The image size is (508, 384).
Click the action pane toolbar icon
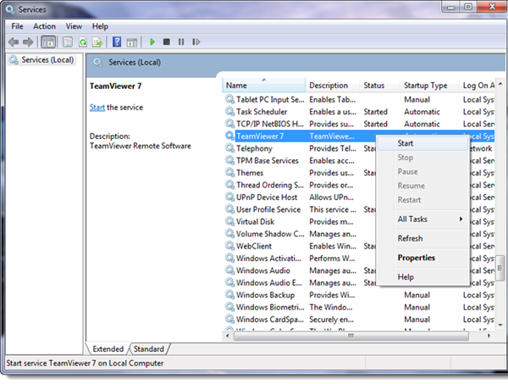[x=132, y=42]
